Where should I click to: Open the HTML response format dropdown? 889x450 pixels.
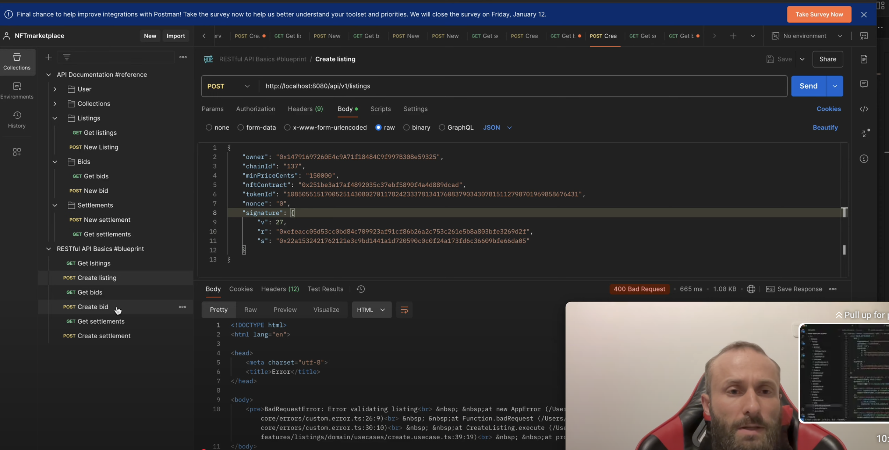click(x=371, y=310)
